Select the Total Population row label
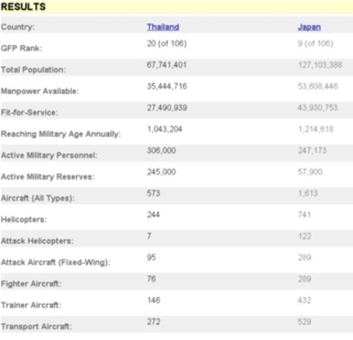Image resolution: width=353 pixels, height=340 pixels. 33,69
